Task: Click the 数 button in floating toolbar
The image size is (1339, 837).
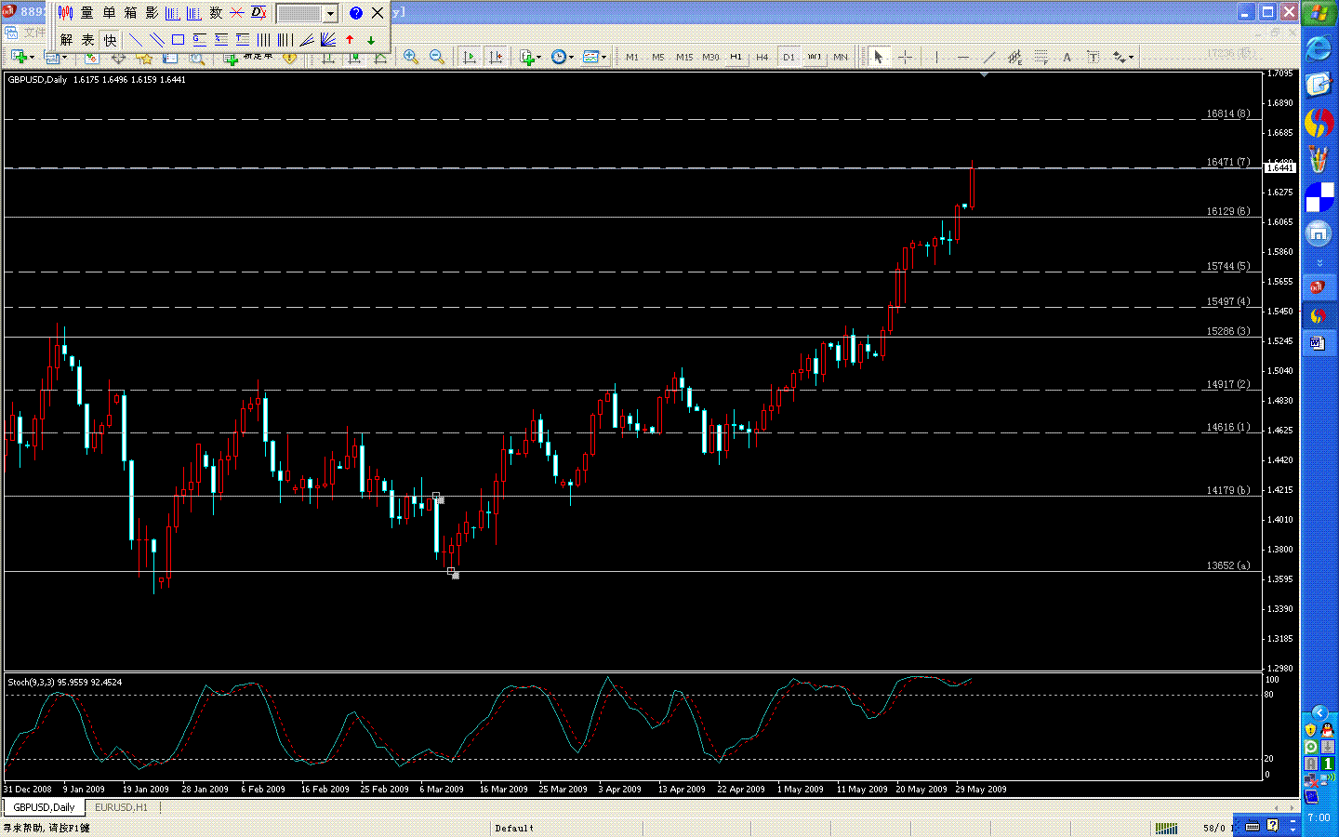Action: [216, 13]
